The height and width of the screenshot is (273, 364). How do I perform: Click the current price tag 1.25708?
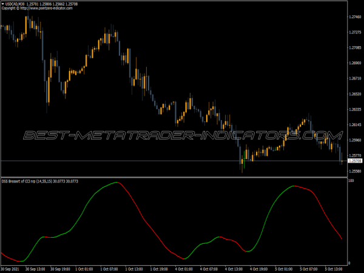coord(356,161)
